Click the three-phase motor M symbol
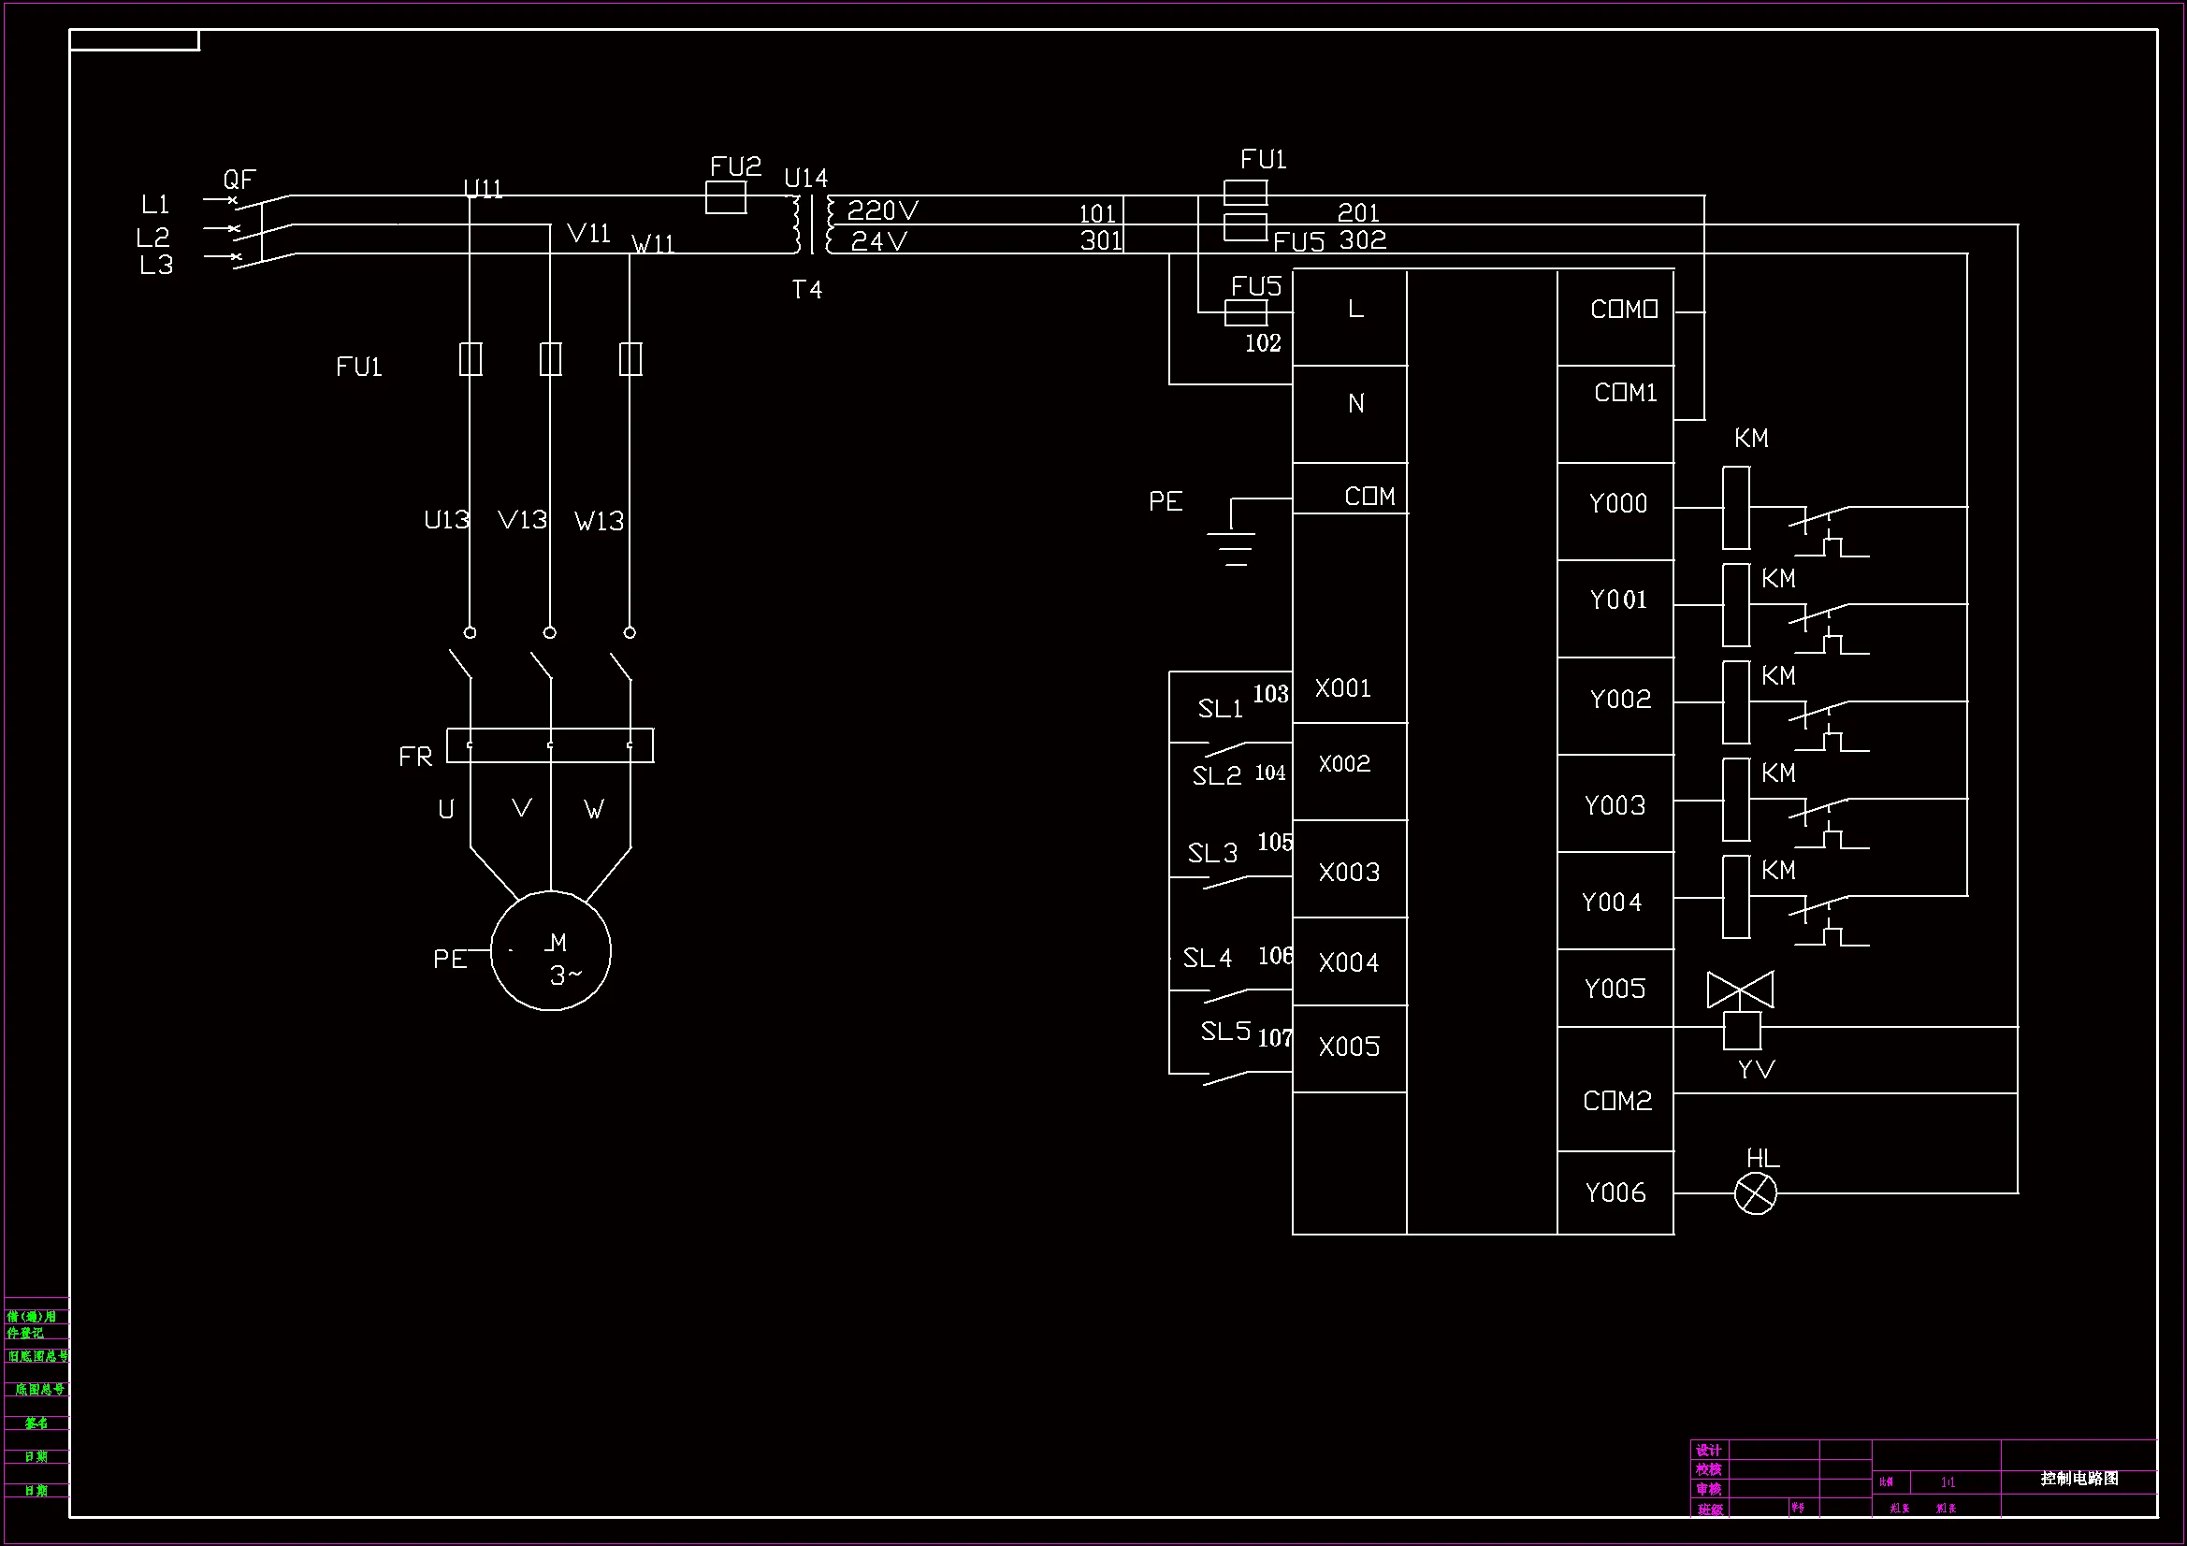Screen dimensions: 2187x1546 551,950
